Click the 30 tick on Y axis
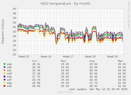Viewport: 131px width, 95px height. [x=14, y=32]
